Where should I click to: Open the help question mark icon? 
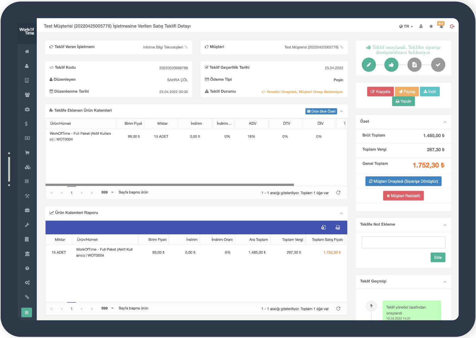tap(27, 268)
